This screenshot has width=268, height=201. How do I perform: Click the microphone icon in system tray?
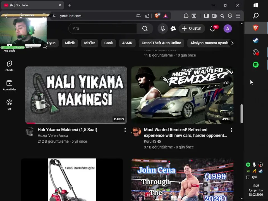[x=254, y=164]
